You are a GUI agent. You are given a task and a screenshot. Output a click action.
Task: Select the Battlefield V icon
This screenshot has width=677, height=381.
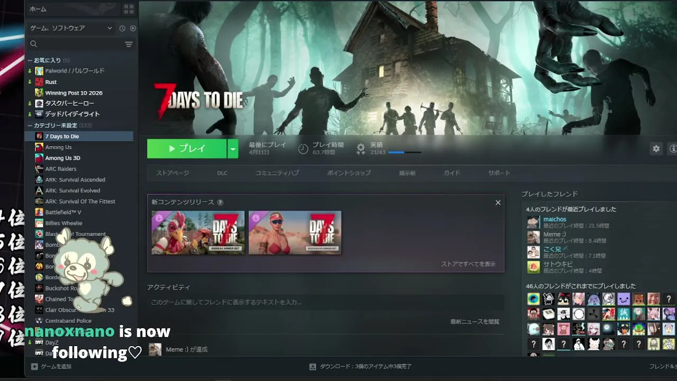click(39, 212)
